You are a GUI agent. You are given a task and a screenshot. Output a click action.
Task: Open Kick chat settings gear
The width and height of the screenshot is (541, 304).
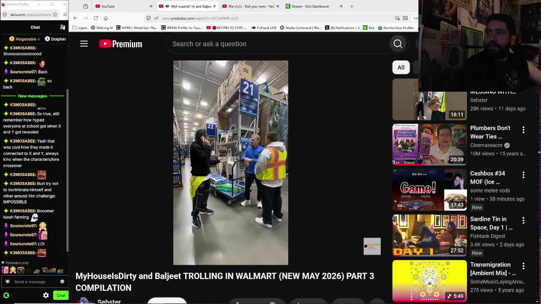point(46,296)
